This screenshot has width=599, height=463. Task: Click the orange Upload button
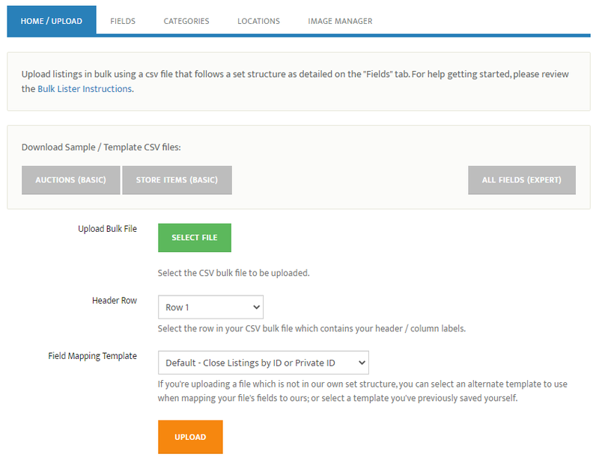point(190,437)
